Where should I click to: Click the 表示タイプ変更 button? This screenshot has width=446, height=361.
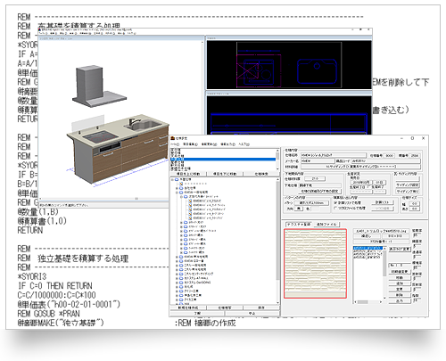(400, 249)
